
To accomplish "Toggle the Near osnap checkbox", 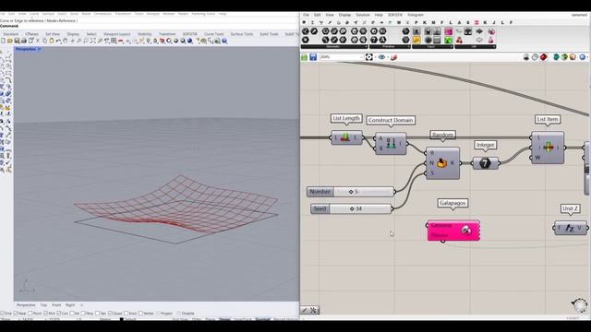I will coord(16,314).
